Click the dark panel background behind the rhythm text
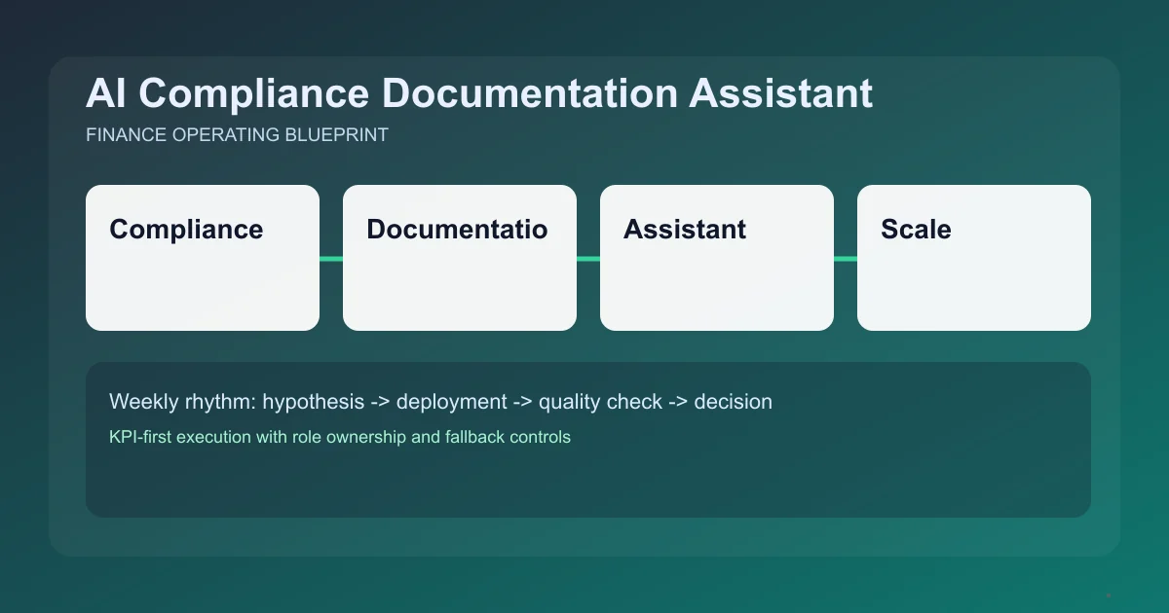The image size is (1169, 613). click(587, 487)
